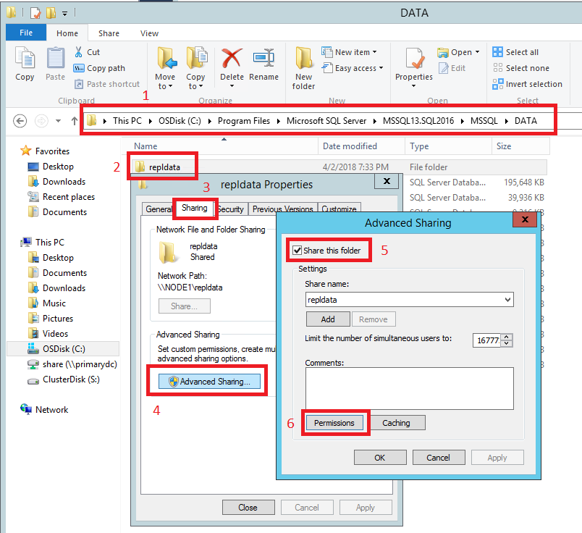
Task: Click Paste shortcut in the ribbon
Action: click(107, 84)
